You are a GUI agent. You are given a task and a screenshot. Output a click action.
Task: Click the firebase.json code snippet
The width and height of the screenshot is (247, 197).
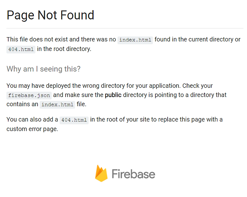tap(29, 95)
